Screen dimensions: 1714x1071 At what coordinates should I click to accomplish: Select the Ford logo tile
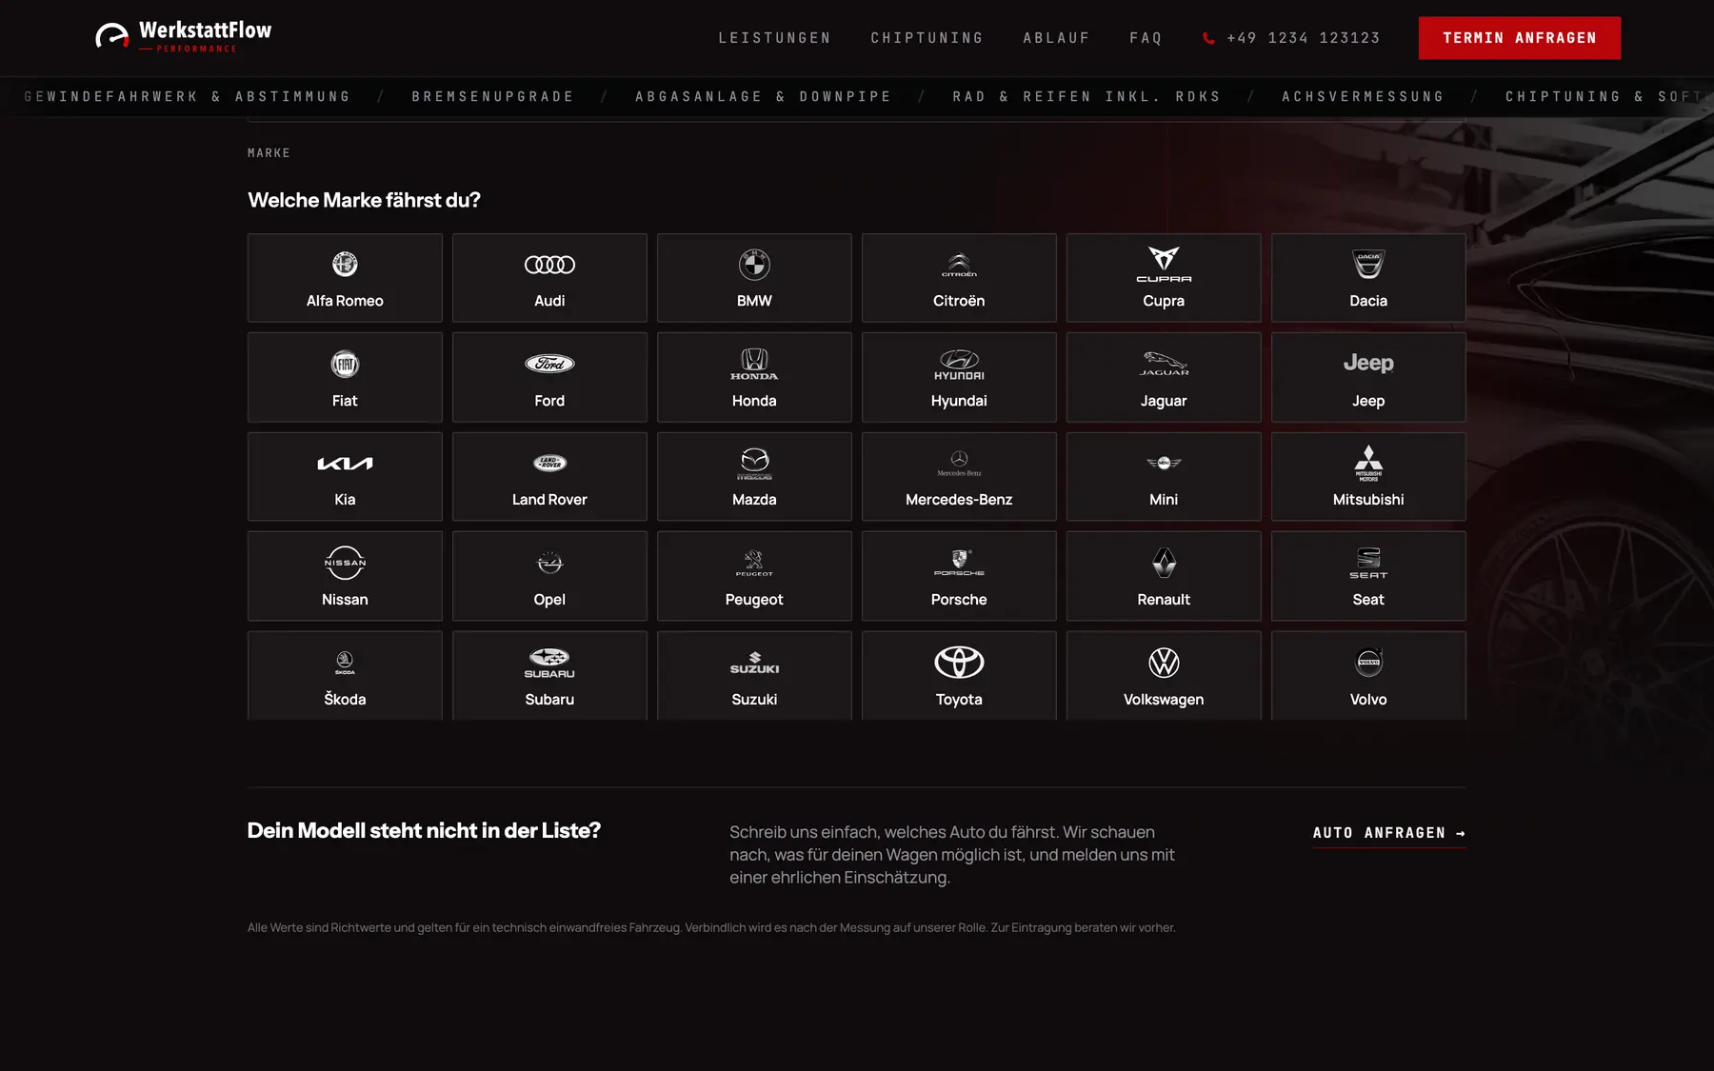tap(549, 377)
